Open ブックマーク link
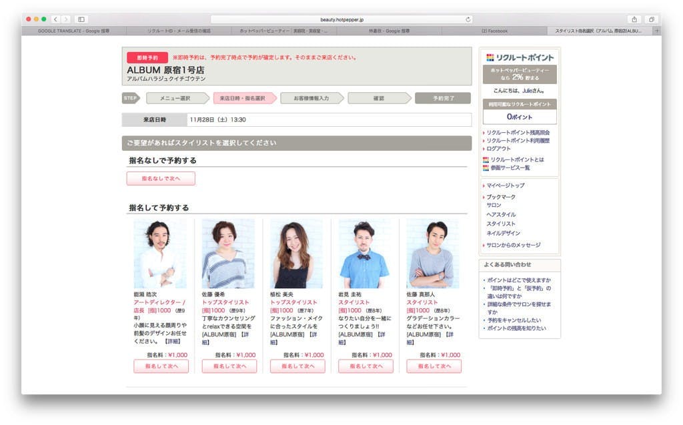683x425 pixels. (501, 197)
